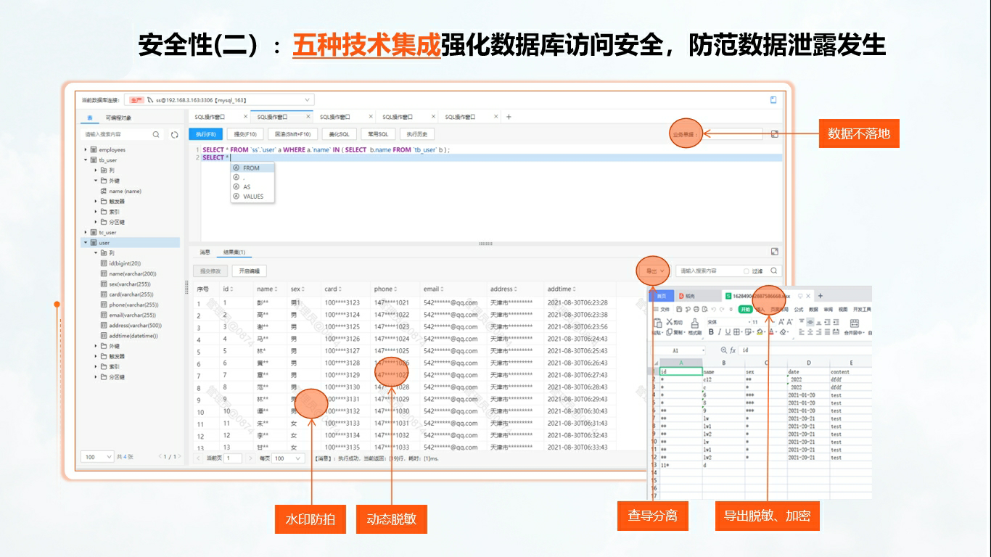Click Bold icon in the spreadsheet toolbar
Screen dimensions: 991x557
pos(711,332)
